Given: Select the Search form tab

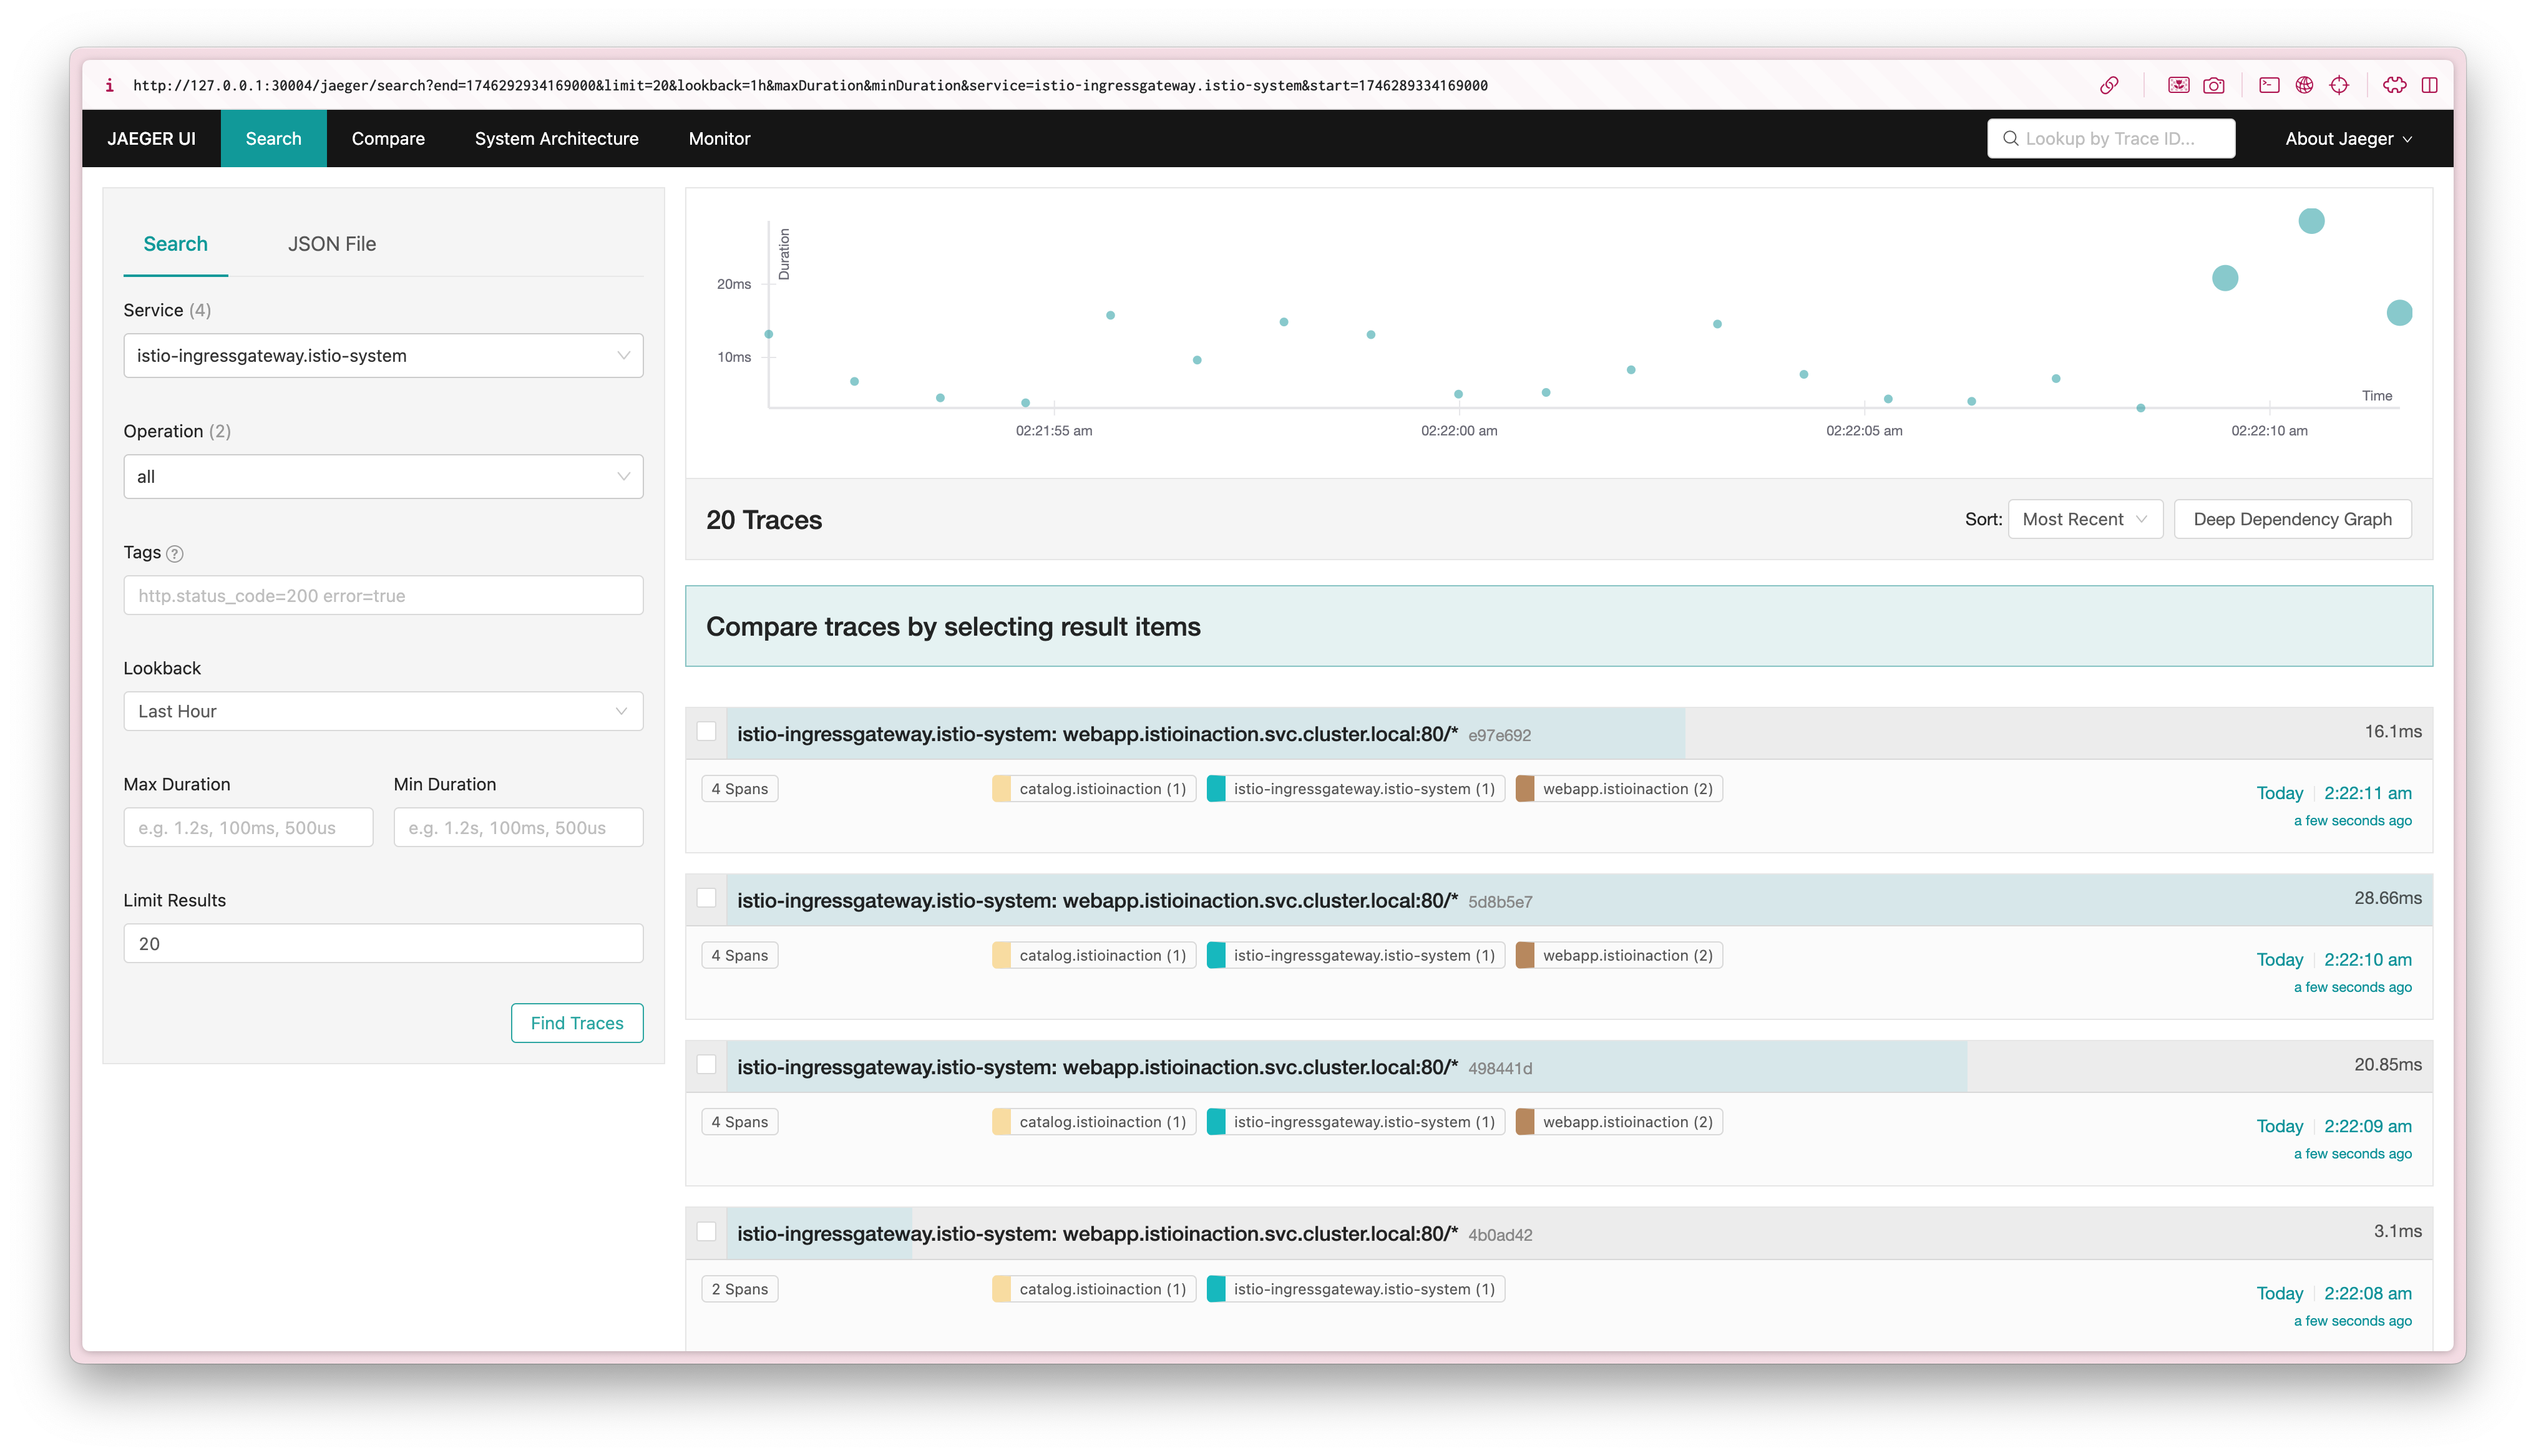Looking at the screenshot, I should coord(175,244).
